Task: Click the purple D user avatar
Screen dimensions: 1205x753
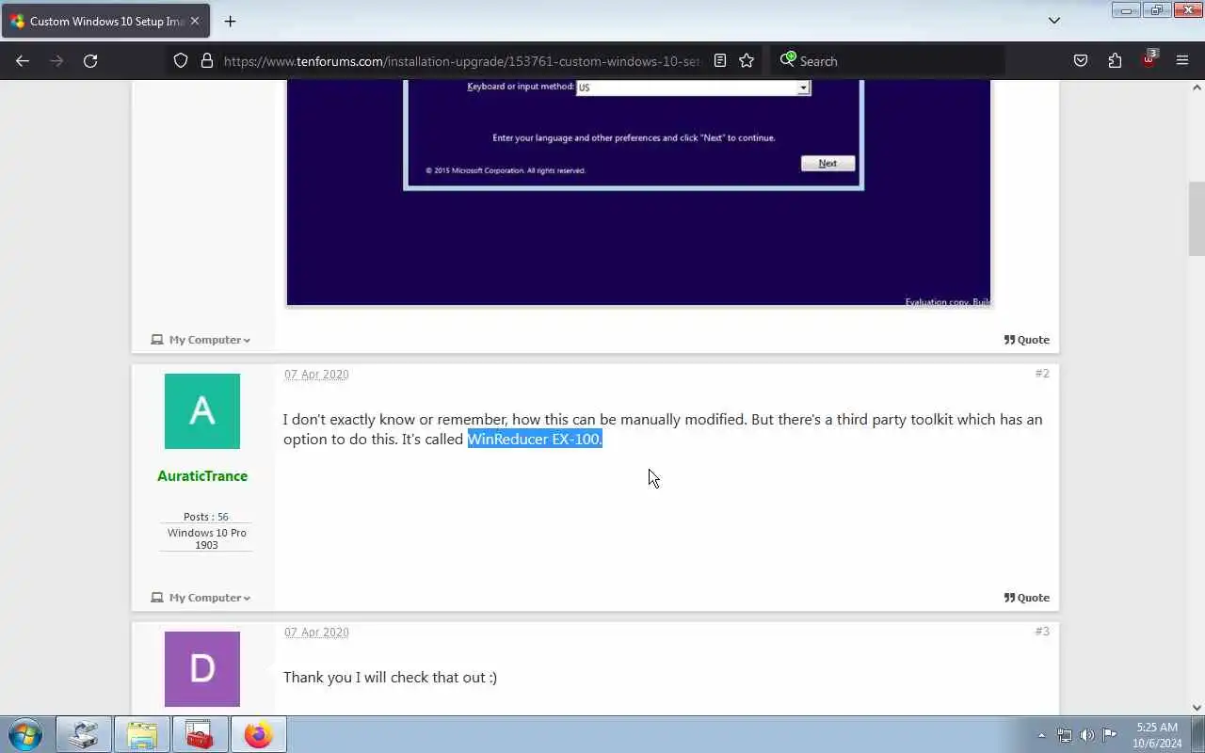Action: (x=202, y=669)
